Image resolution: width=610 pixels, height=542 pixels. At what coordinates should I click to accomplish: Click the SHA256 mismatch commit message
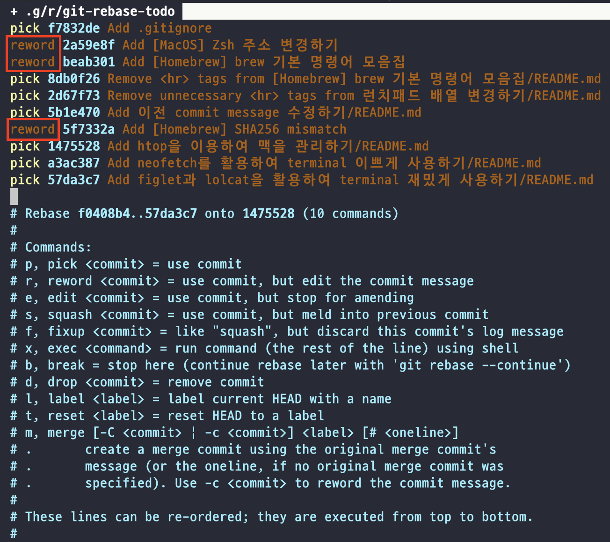click(290, 129)
